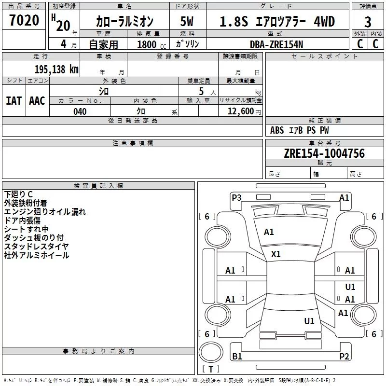Select the seating capacity 5 人

207,91
